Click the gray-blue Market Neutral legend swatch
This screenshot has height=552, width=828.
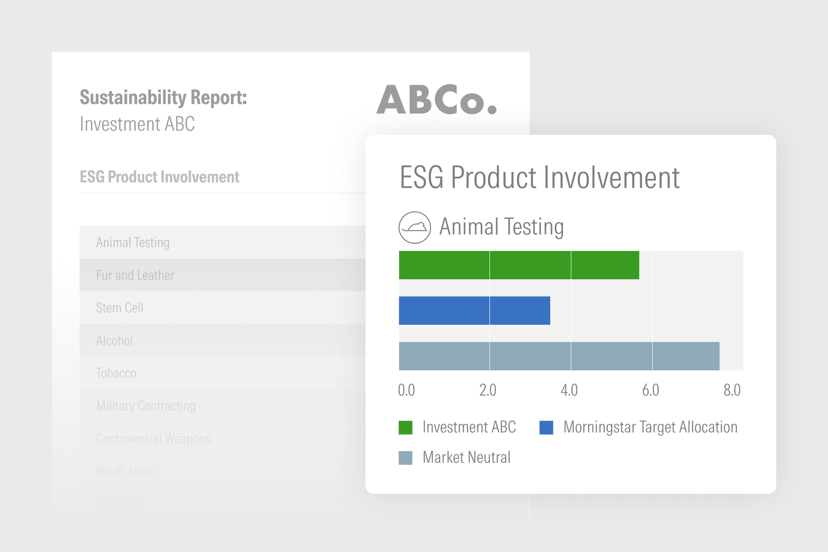click(405, 458)
